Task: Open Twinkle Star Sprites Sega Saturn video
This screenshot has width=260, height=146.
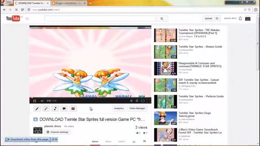Action: [195, 114]
